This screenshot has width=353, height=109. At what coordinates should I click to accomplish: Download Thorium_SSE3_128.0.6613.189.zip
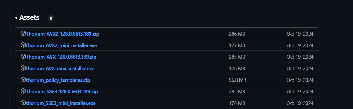point(62,92)
